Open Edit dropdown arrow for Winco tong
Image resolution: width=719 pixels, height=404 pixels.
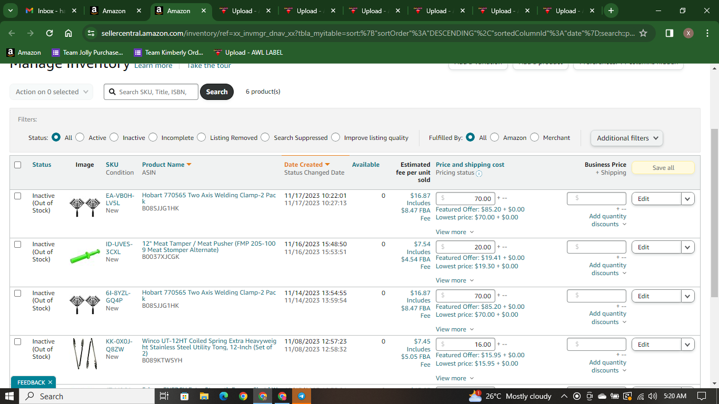[x=688, y=345]
